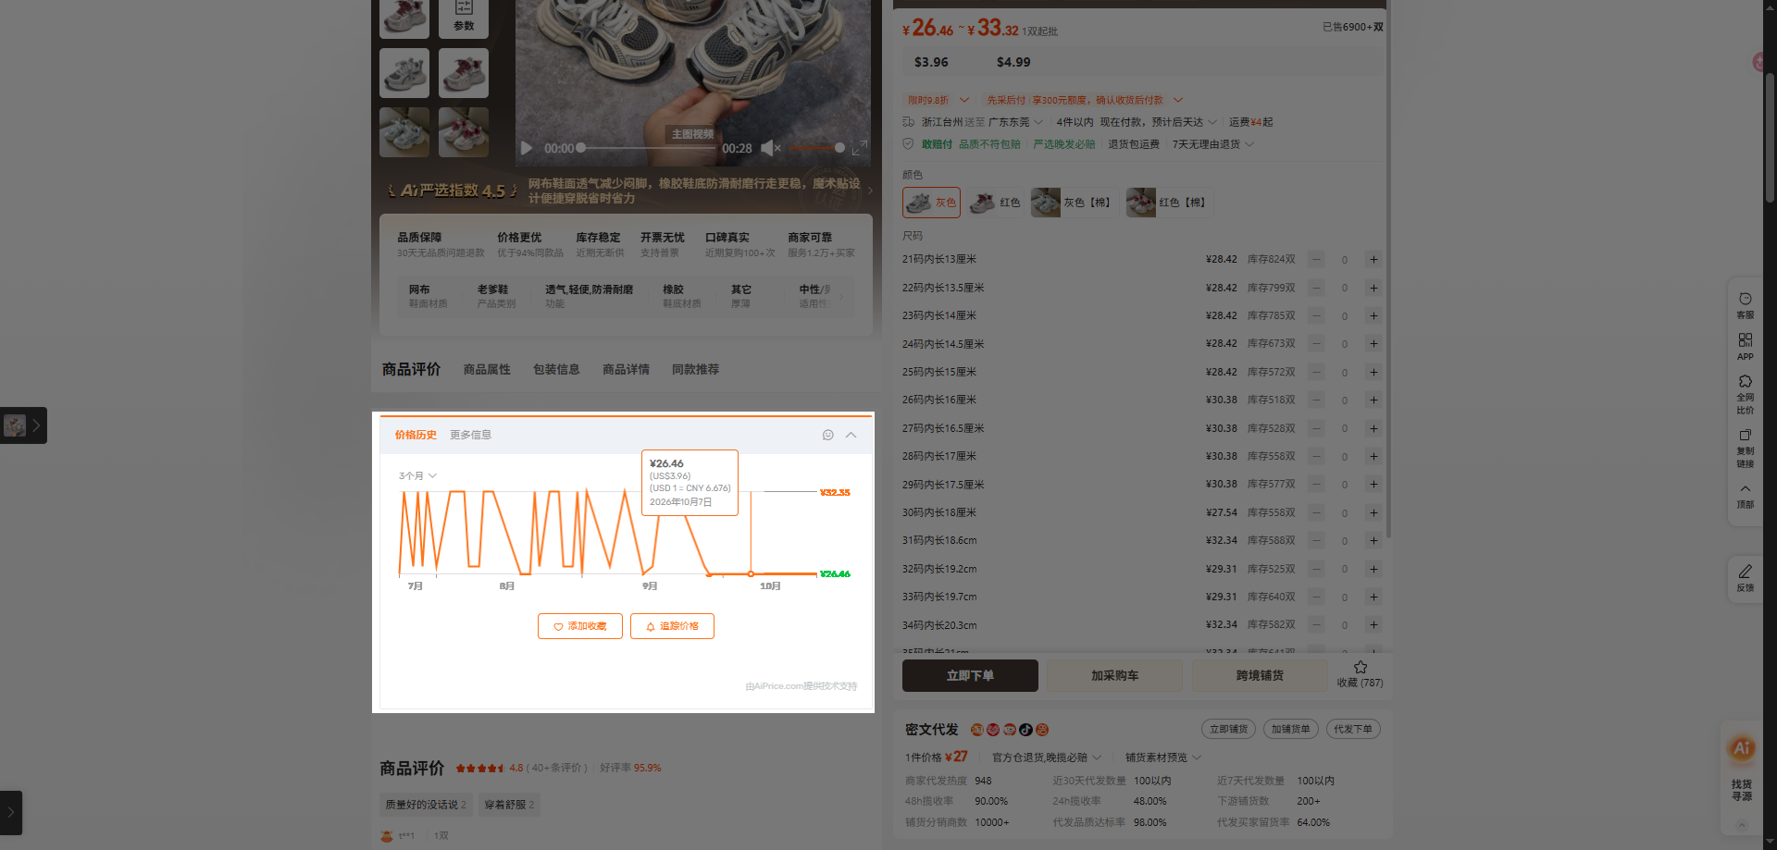Expand the video to fullscreen
This screenshot has height=850, width=1777.
859,148
